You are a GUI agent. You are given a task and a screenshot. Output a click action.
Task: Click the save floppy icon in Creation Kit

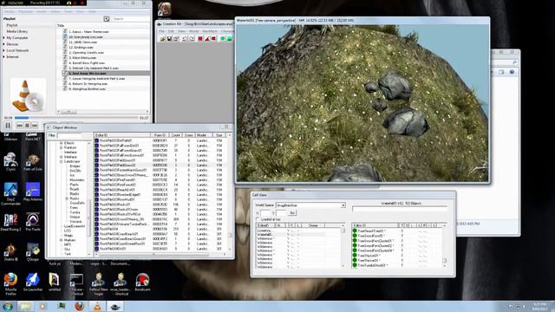click(170, 38)
